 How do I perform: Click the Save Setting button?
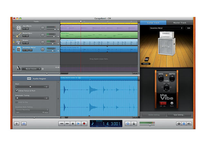(x=179, y=115)
